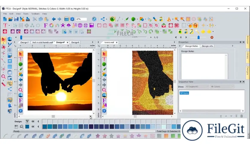
Task: Pick the first dark blue color swatch
Action: click(45, 127)
